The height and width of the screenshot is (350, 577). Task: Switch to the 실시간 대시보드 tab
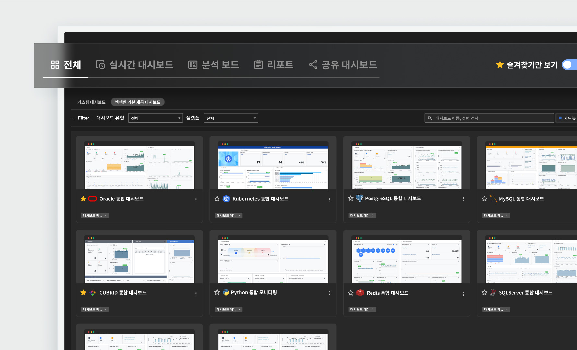click(135, 65)
